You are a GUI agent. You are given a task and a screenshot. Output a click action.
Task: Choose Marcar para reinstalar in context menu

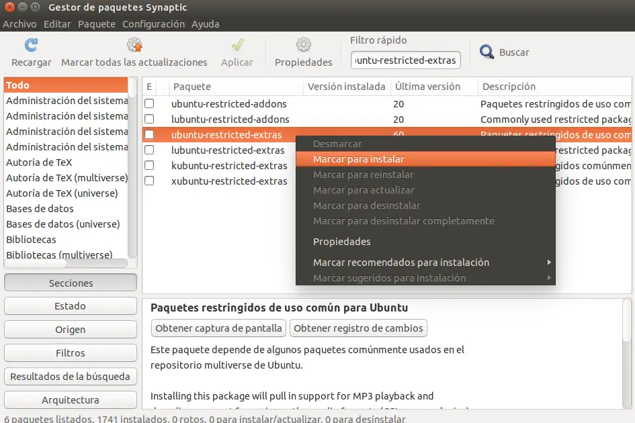[425, 175]
